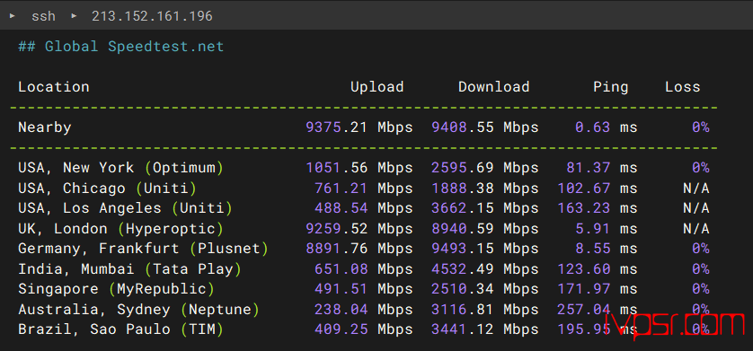Image resolution: width=753 pixels, height=351 pixels.
Task: Select 'USA, Los Angeles (Uniti)' location
Action: pyautogui.click(x=125, y=208)
